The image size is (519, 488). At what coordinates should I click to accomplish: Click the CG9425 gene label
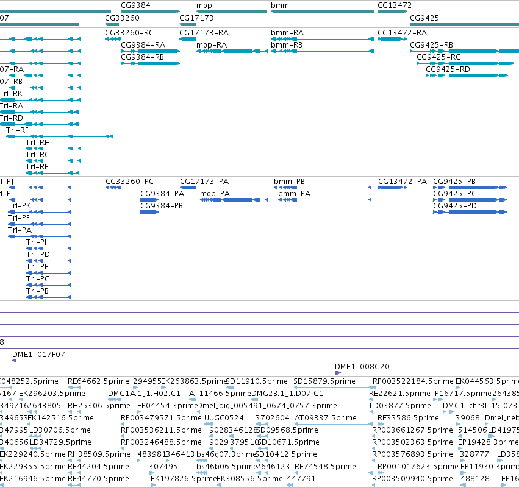tap(424, 18)
